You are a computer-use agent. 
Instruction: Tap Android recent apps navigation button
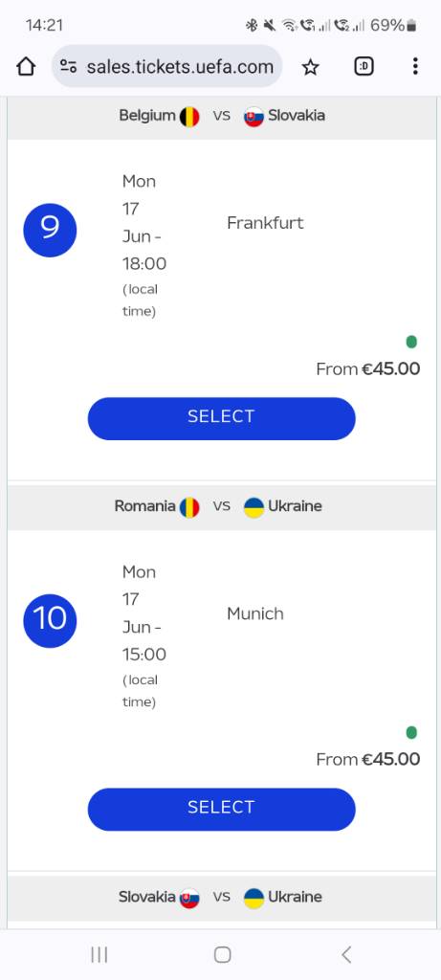pyautogui.click(x=99, y=954)
